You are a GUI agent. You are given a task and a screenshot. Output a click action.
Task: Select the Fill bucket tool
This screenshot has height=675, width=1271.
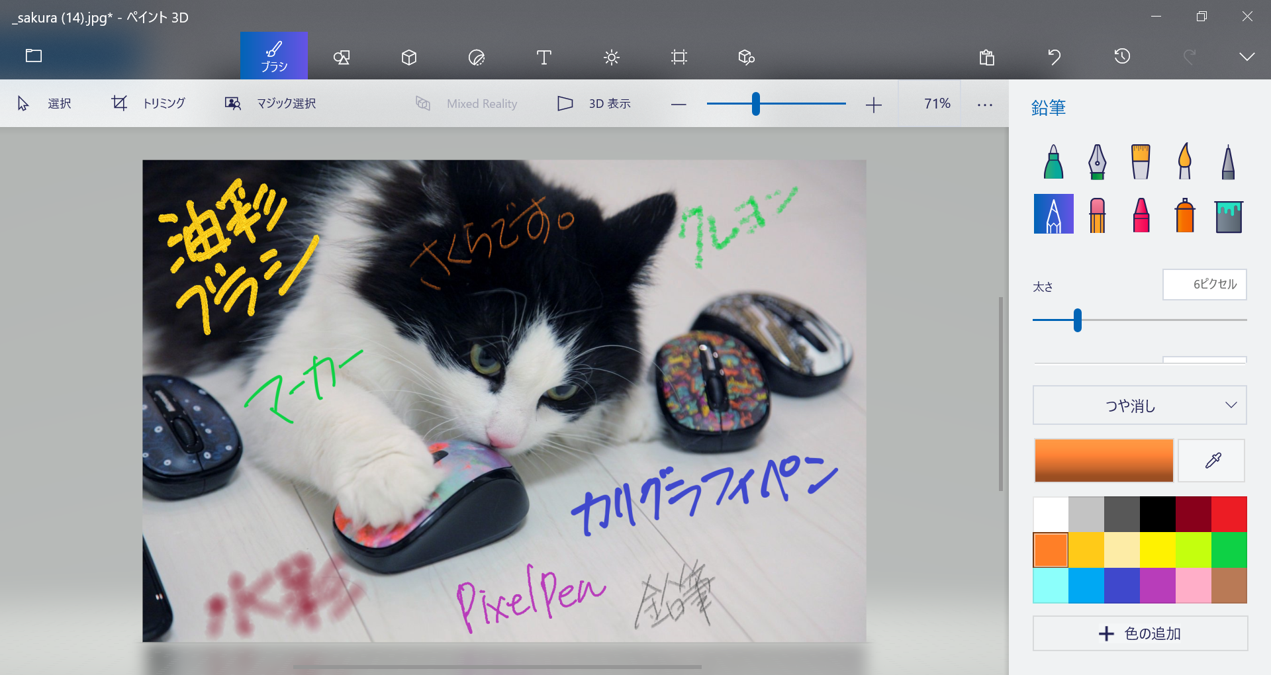coord(1229,216)
